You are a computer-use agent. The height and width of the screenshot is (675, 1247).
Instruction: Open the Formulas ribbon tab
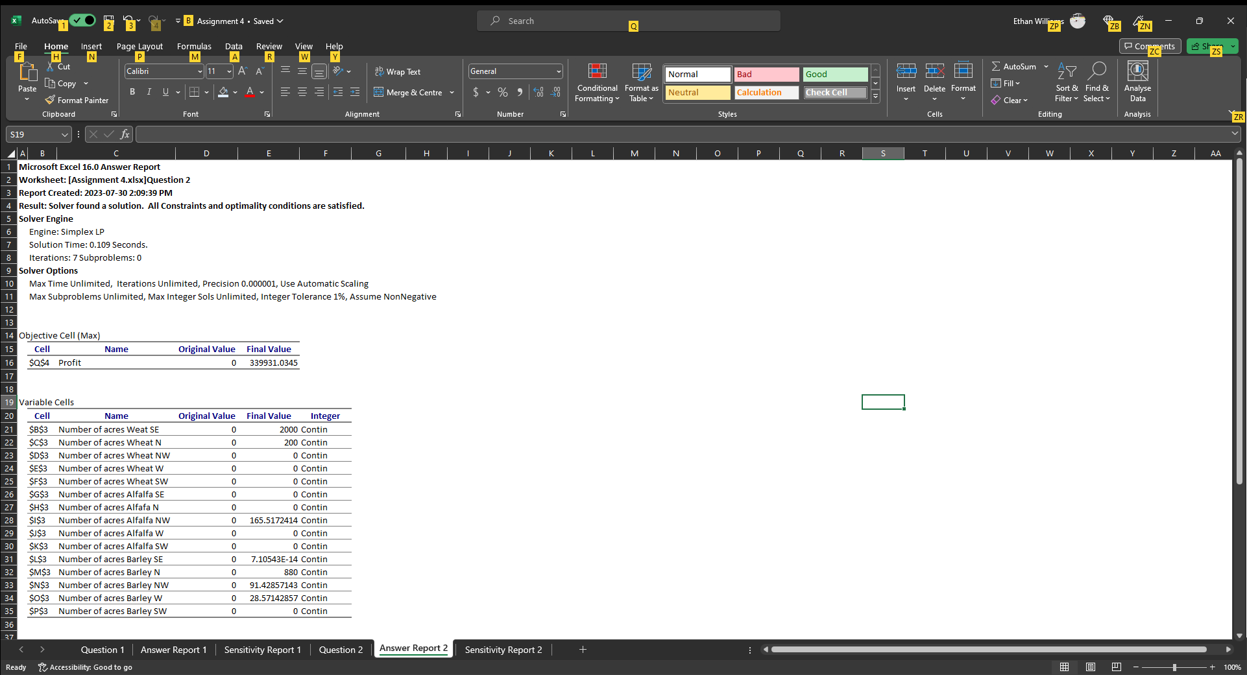click(x=194, y=46)
